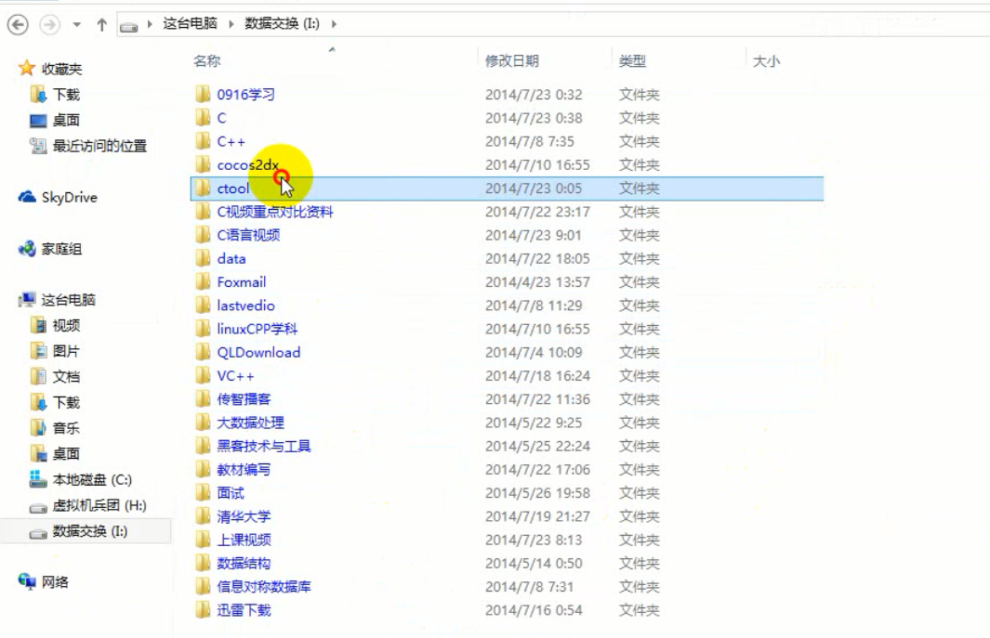The width and height of the screenshot is (990, 638).
Task: Open 网络 in the sidebar
Action: [55, 582]
